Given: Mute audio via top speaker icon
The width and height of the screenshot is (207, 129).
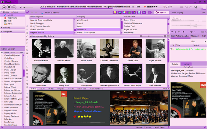Looking at the screenshot, I should tap(21, 7).
